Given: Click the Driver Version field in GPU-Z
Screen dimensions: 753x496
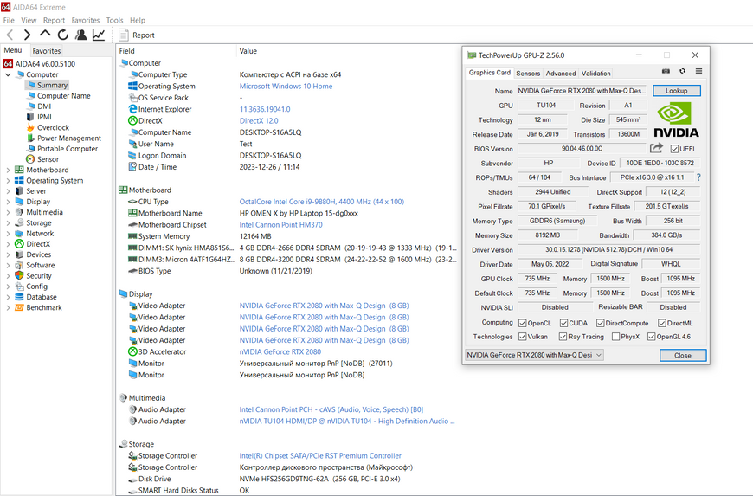Looking at the screenshot, I should click(608, 249).
